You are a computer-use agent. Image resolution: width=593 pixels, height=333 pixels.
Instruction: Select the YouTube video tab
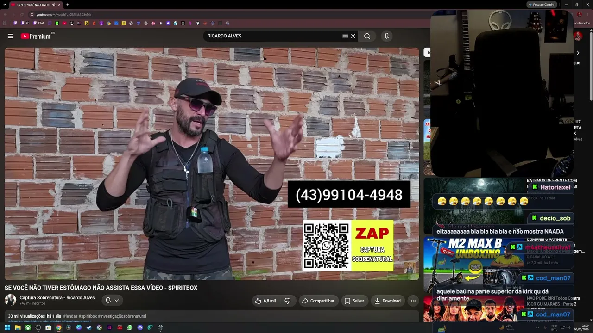pos(35,5)
